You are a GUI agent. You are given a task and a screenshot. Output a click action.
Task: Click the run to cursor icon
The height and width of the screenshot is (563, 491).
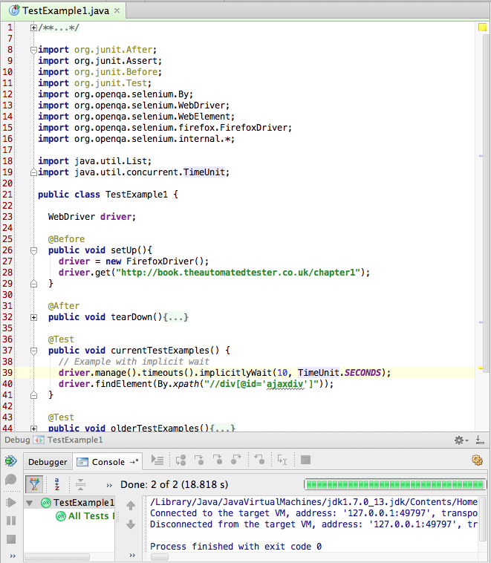point(282,460)
